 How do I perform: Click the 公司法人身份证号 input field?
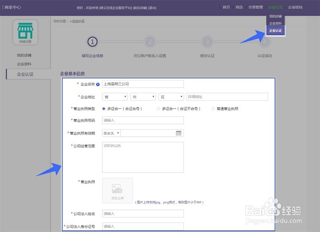pos(143,226)
